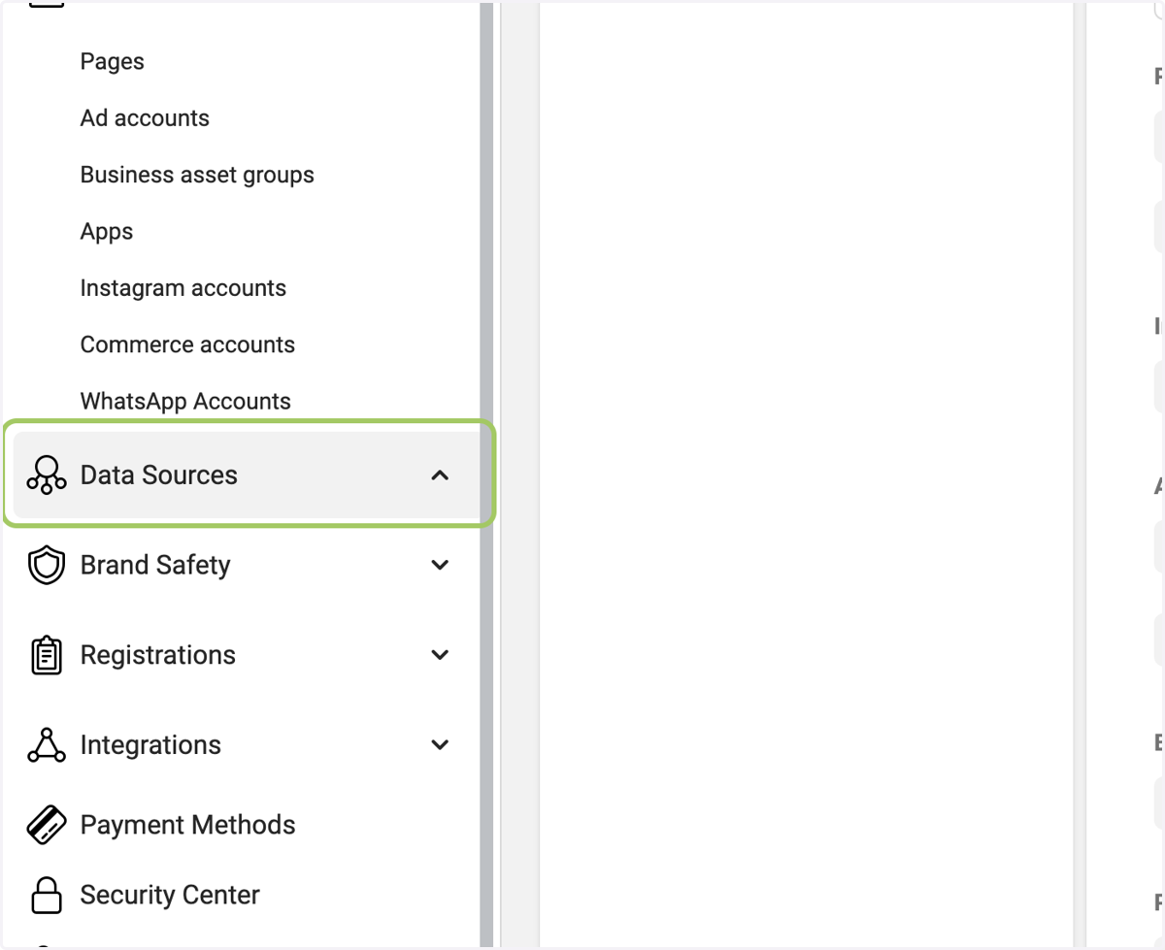Click the sidebar vertical scrollbar
The image size is (1165, 950).
point(486,475)
